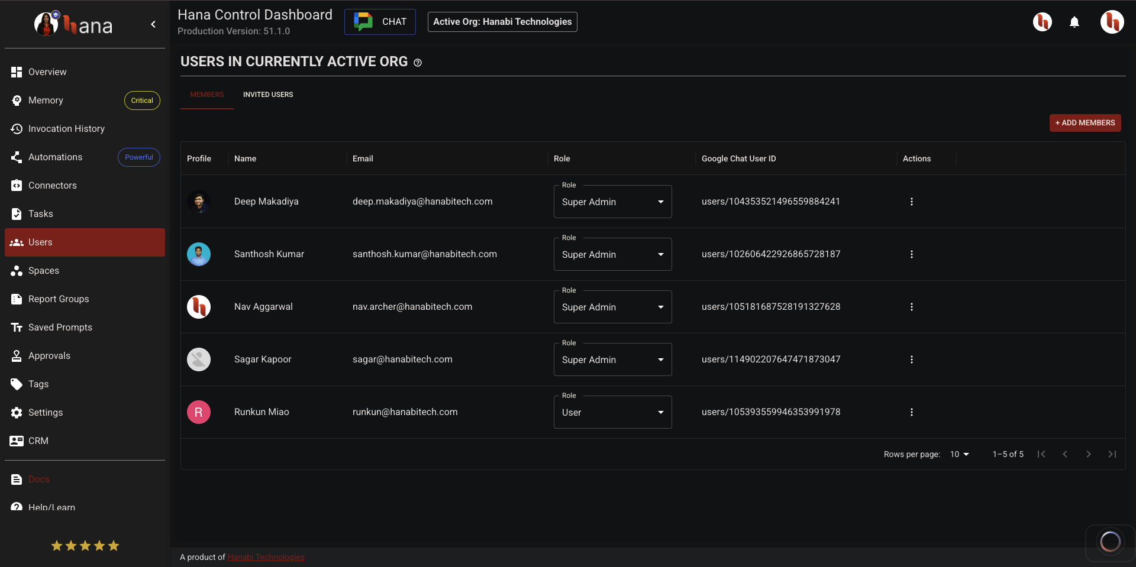This screenshot has width=1136, height=567.
Task: Click the Powerful badge next to Automations
Action: [x=139, y=157]
